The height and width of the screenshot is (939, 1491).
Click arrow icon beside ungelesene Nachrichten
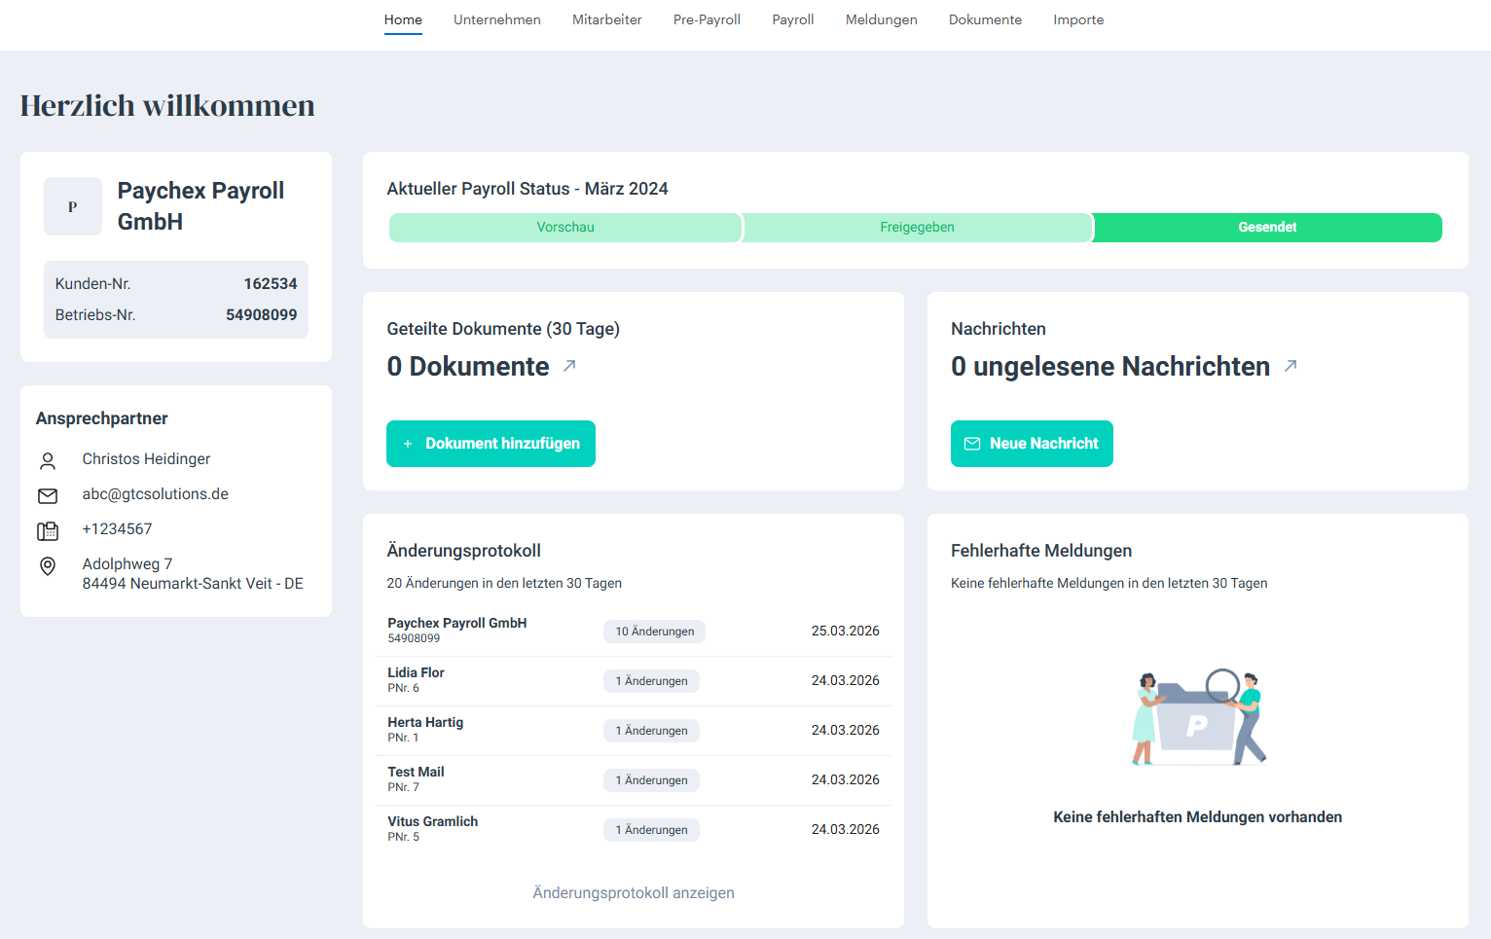pos(1291,366)
